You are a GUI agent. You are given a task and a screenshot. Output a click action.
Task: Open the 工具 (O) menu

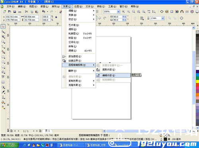(112, 6)
